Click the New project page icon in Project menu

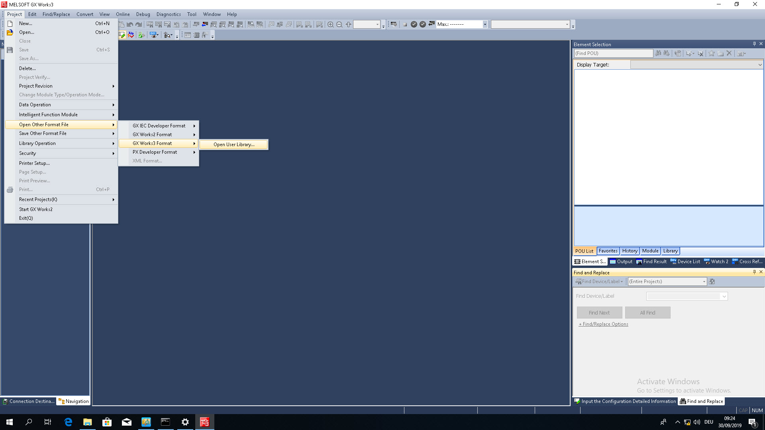click(10, 23)
